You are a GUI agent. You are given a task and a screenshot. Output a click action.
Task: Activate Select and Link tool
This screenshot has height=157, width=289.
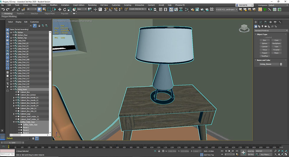14,9
